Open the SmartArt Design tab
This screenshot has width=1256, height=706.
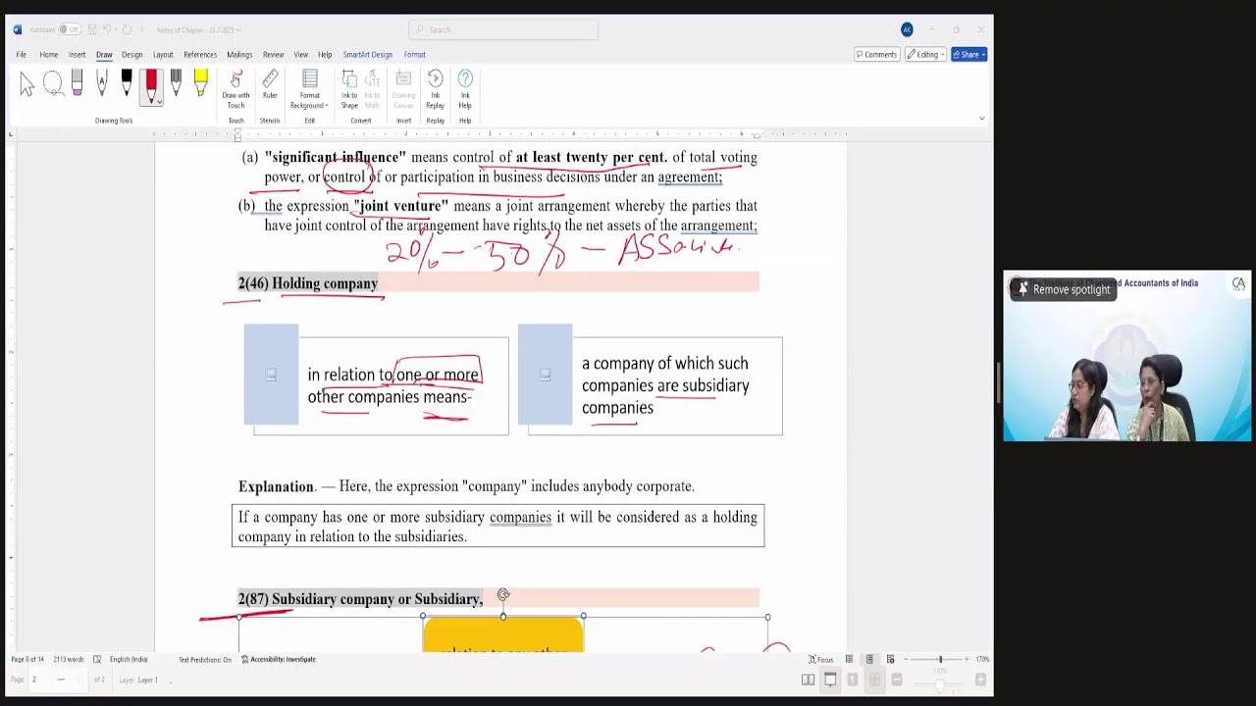tap(367, 55)
